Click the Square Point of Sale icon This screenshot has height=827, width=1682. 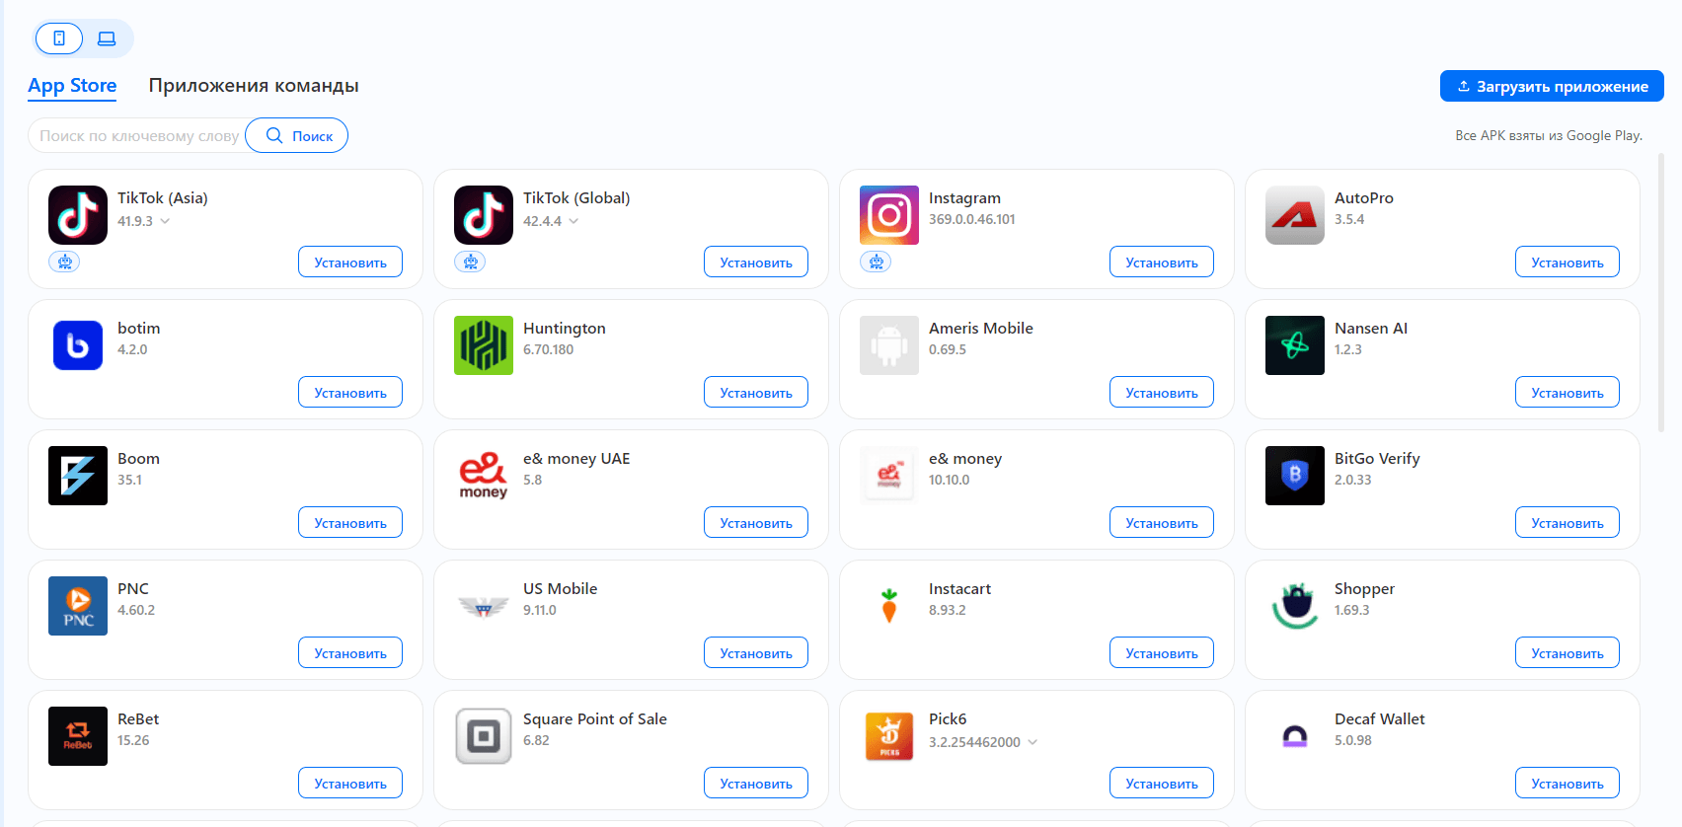pos(484,736)
